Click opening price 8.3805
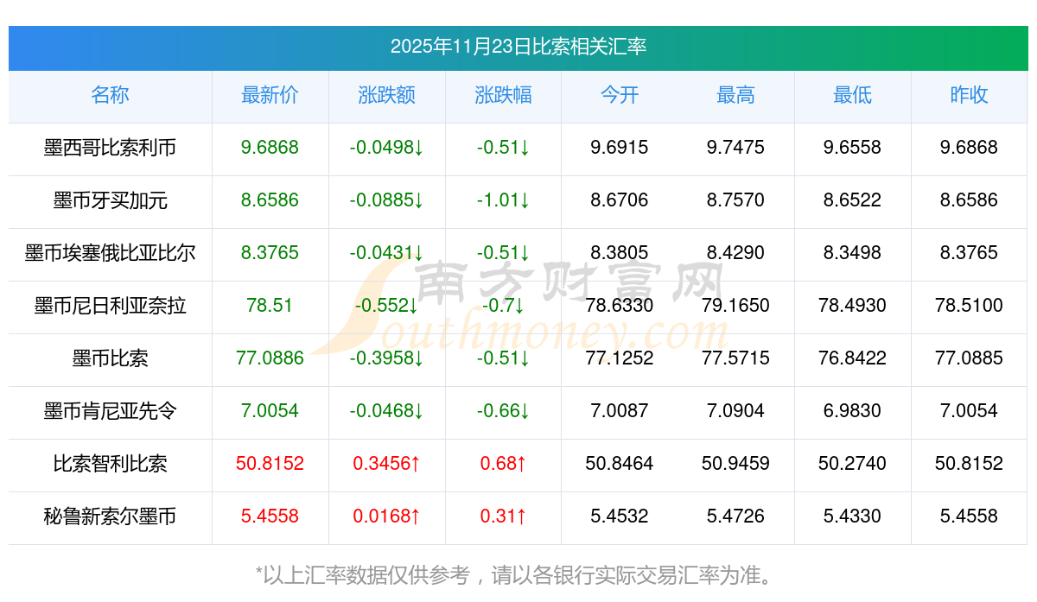The width and height of the screenshot is (1037, 602). click(620, 253)
